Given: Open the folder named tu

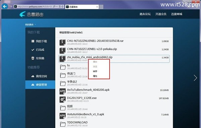Looking at the screenshot, I should [x=68, y=65].
